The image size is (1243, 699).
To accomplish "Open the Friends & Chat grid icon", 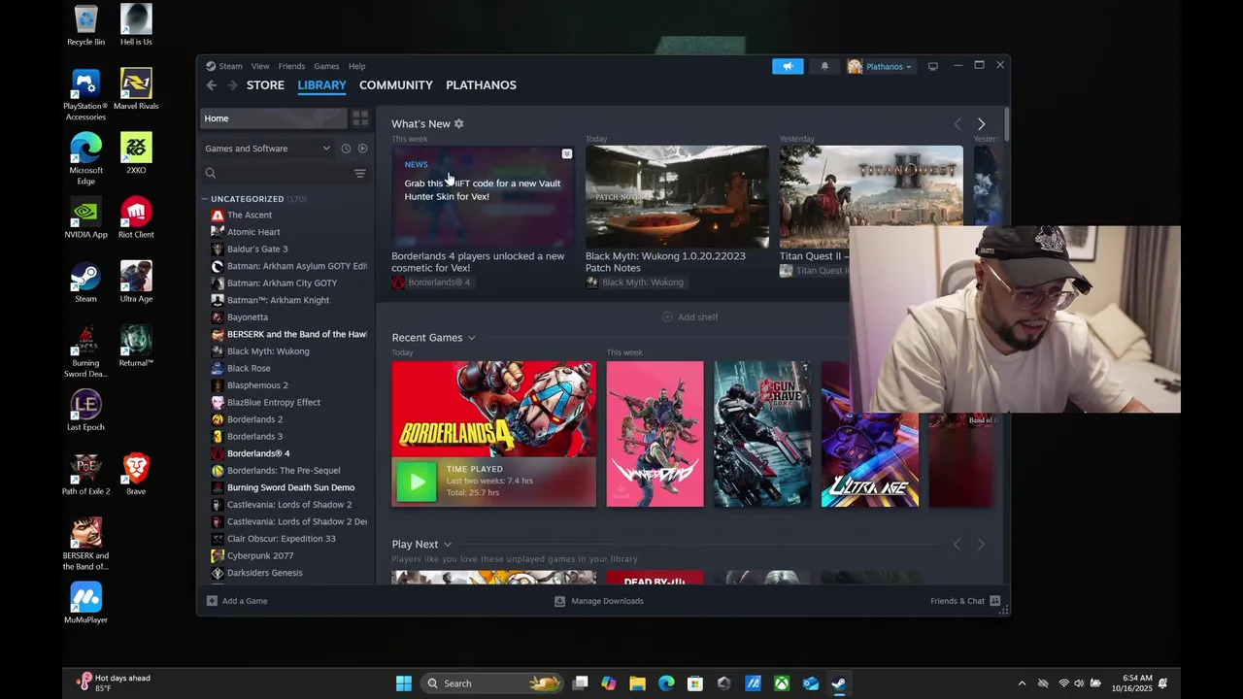I will click(994, 601).
